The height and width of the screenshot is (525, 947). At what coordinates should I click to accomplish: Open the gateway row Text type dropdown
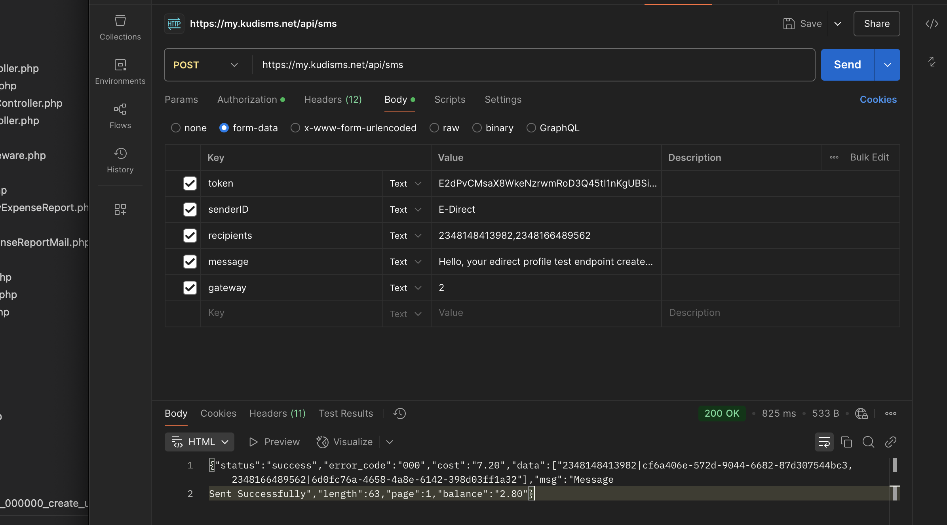[x=406, y=288]
